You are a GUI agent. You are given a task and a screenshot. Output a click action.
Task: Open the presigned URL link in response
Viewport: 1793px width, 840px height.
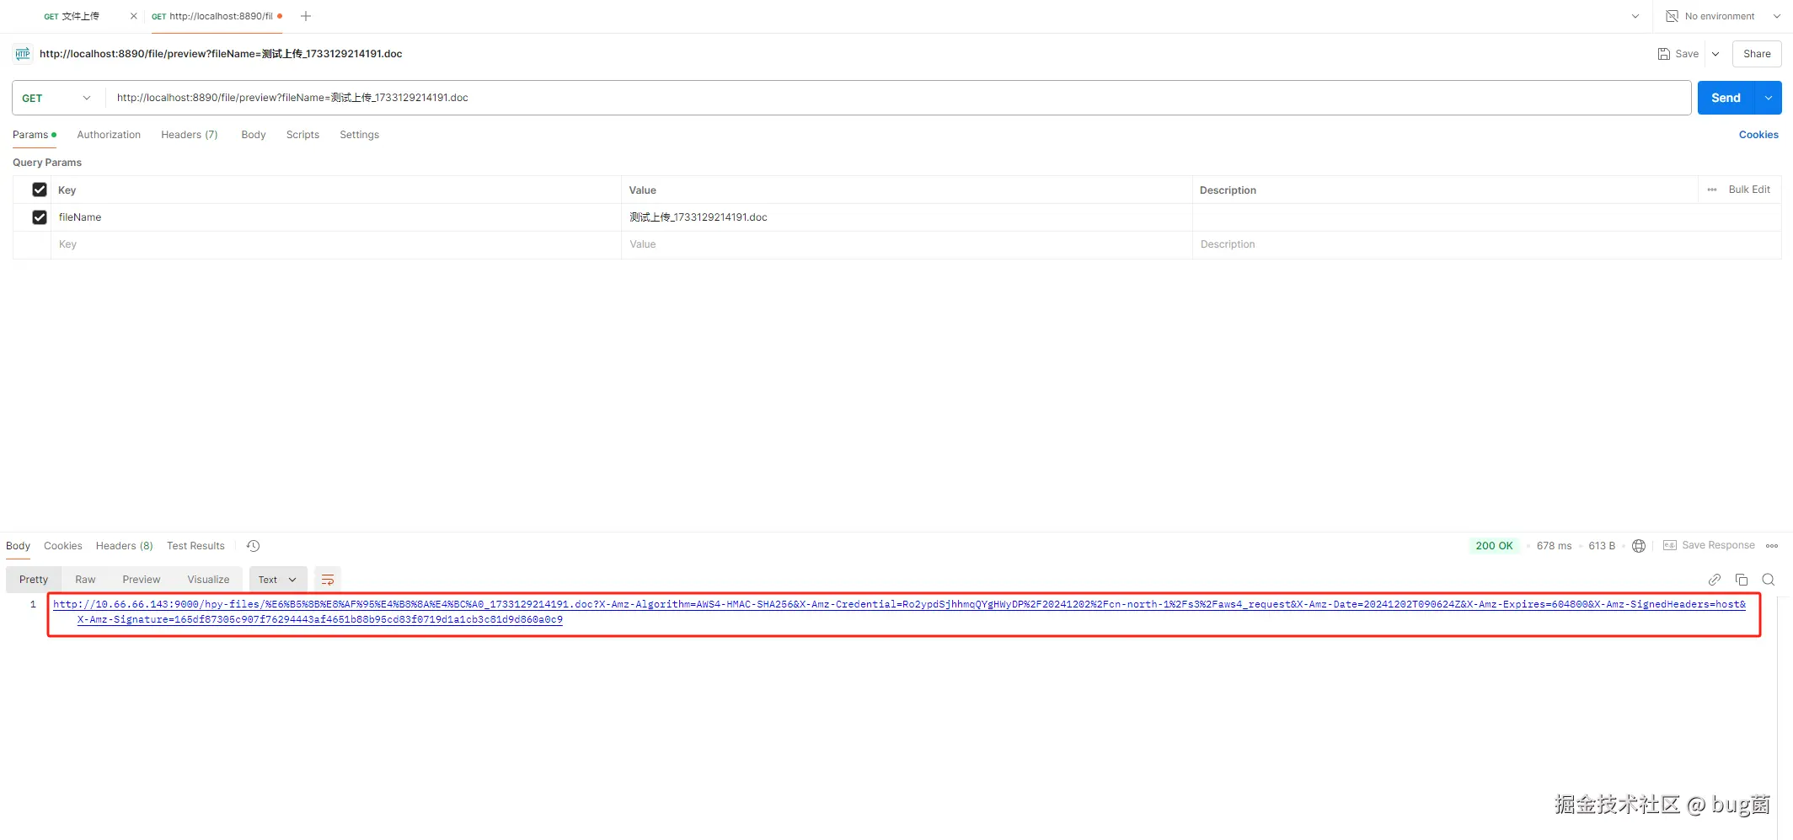click(899, 612)
